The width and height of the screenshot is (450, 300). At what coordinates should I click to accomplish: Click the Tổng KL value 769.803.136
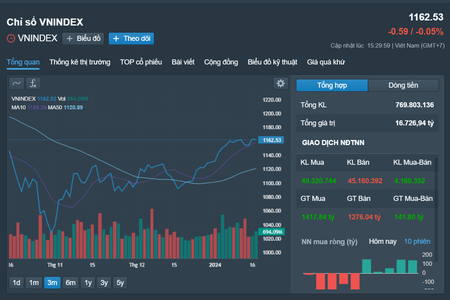click(x=415, y=105)
